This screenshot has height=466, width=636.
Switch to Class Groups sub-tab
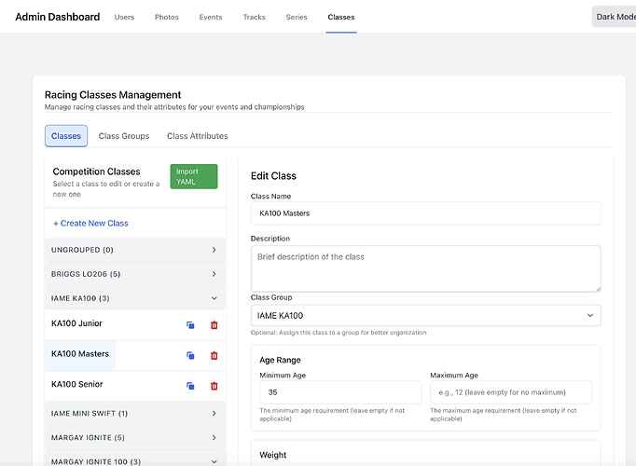pyautogui.click(x=124, y=136)
